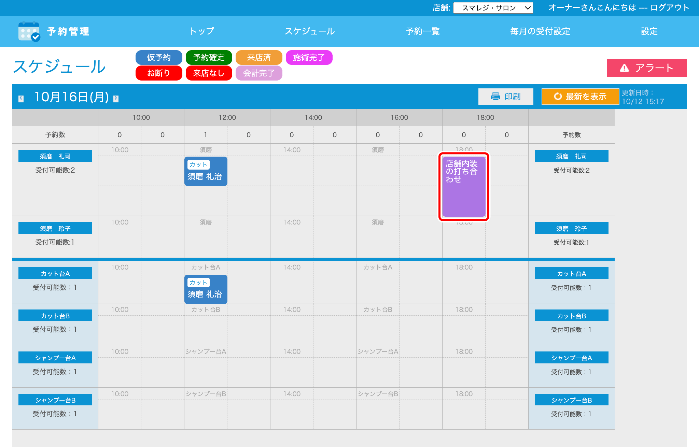Click right-side シャンプー台B label

pos(572,400)
